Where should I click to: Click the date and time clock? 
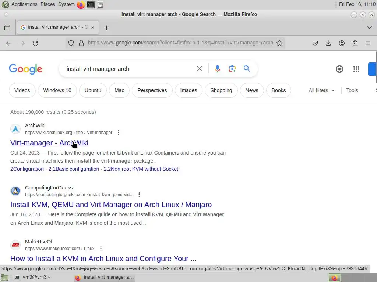click(x=357, y=4)
